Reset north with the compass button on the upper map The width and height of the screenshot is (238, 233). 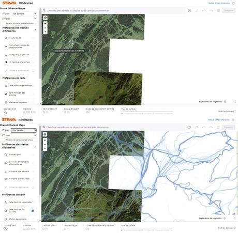point(46,32)
